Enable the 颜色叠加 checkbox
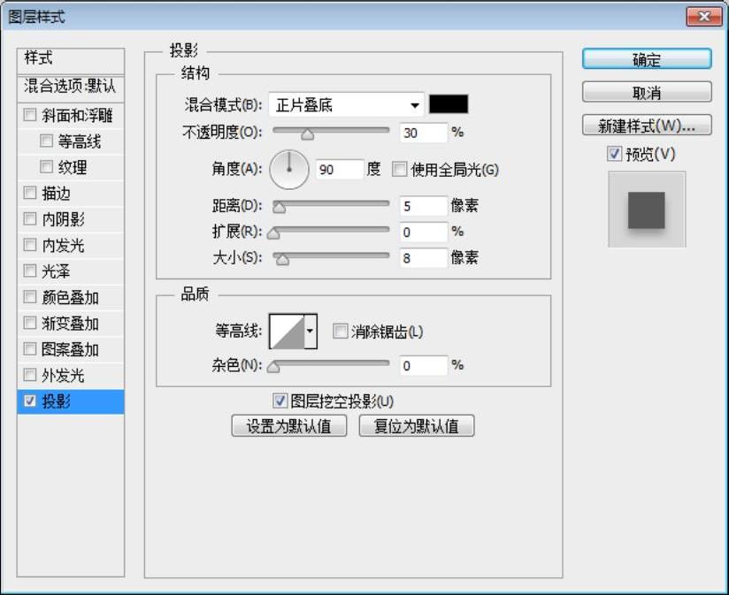 pos(30,297)
